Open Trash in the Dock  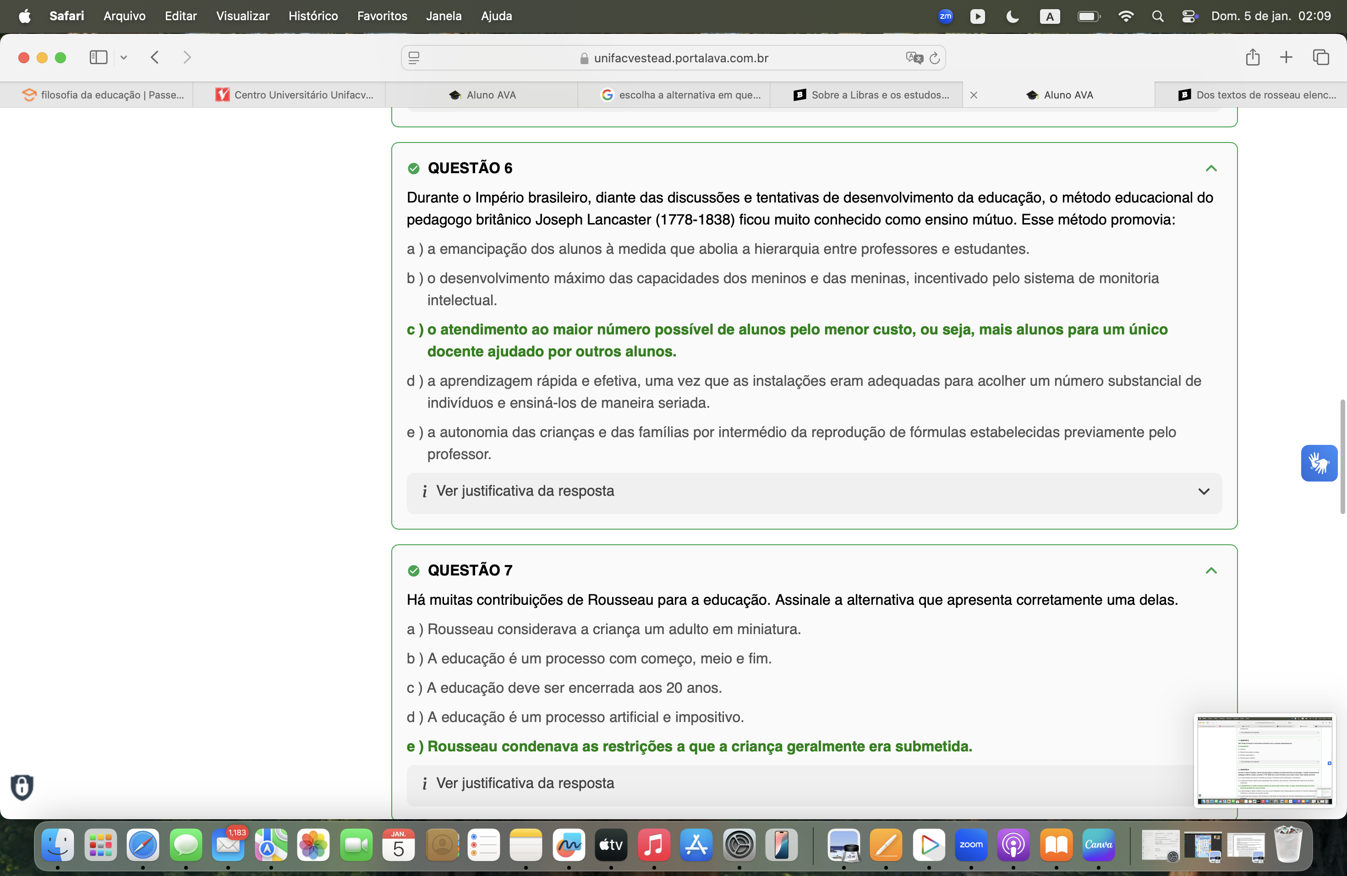coord(1288,844)
